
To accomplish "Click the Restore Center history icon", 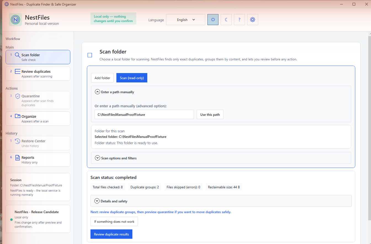I will point(18,141).
